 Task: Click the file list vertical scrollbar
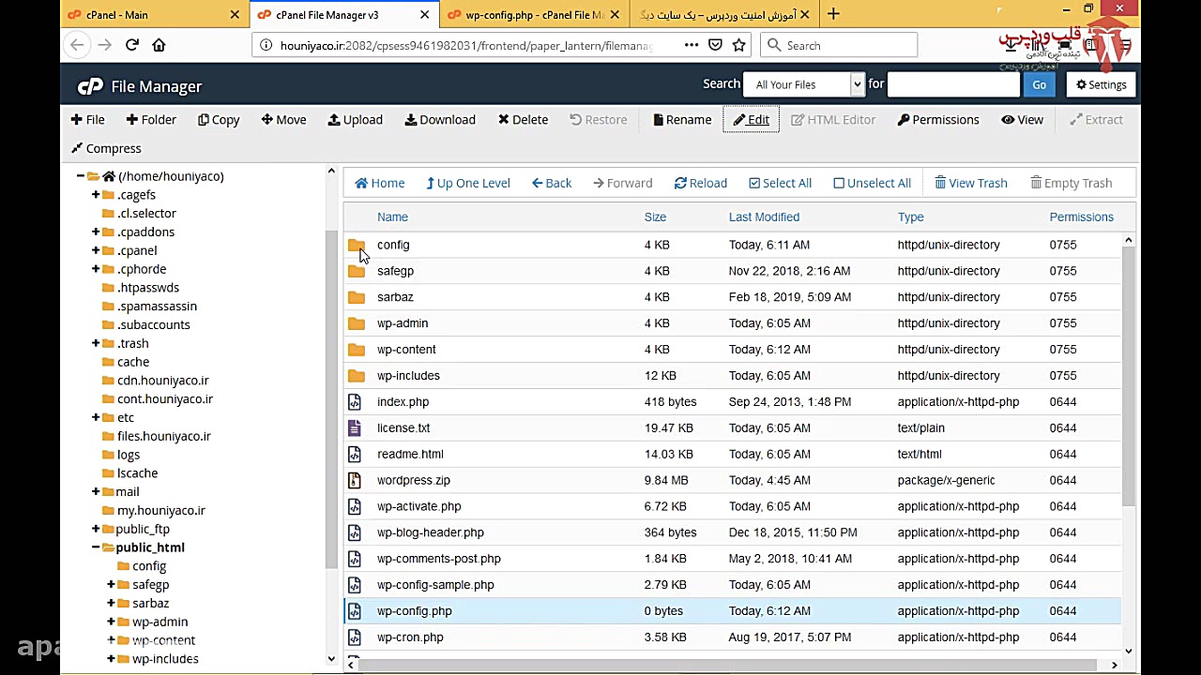(1128, 375)
